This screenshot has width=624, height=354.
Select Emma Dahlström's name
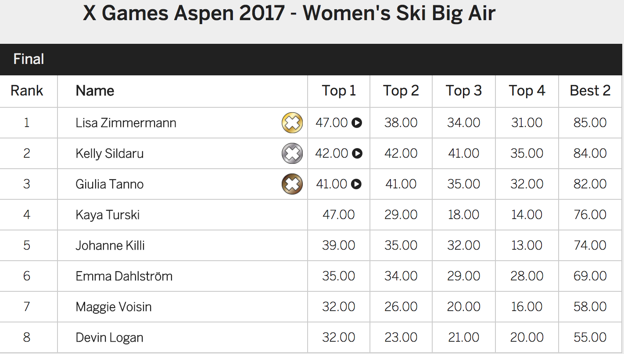124,276
